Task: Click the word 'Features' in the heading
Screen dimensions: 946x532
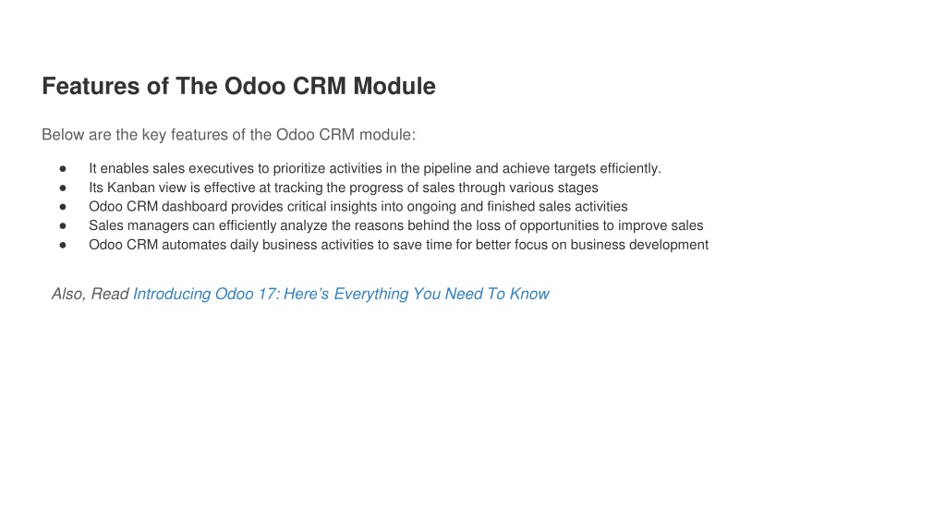Action: click(x=91, y=86)
